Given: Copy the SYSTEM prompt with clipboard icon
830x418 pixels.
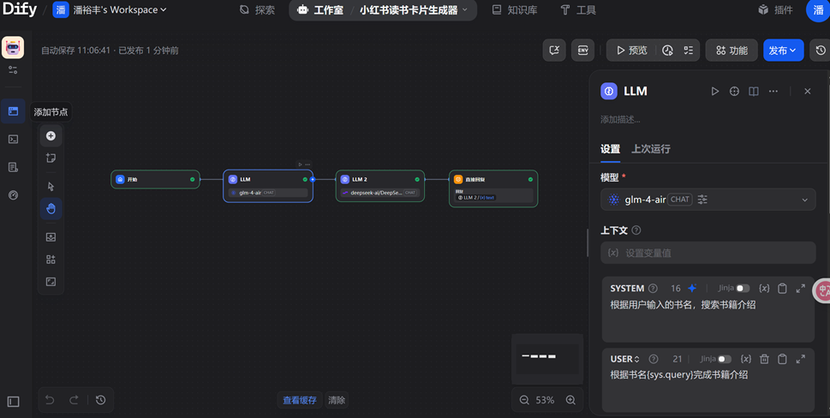Looking at the screenshot, I should tap(782, 289).
